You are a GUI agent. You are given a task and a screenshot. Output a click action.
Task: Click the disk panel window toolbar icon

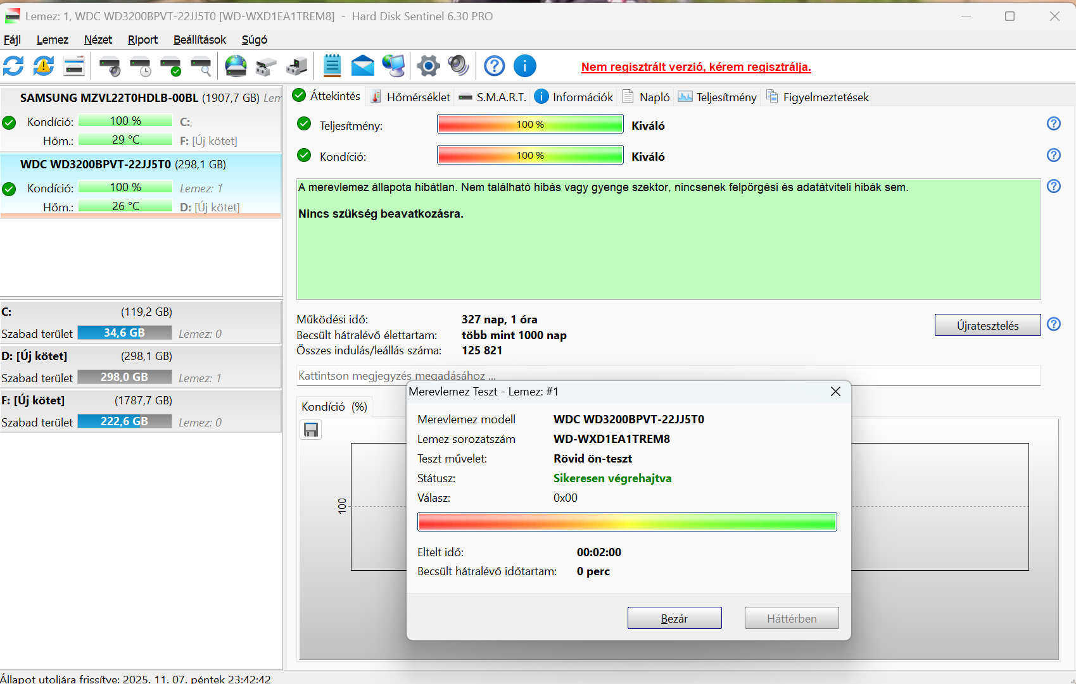pyautogui.click(x=74, y=66)
